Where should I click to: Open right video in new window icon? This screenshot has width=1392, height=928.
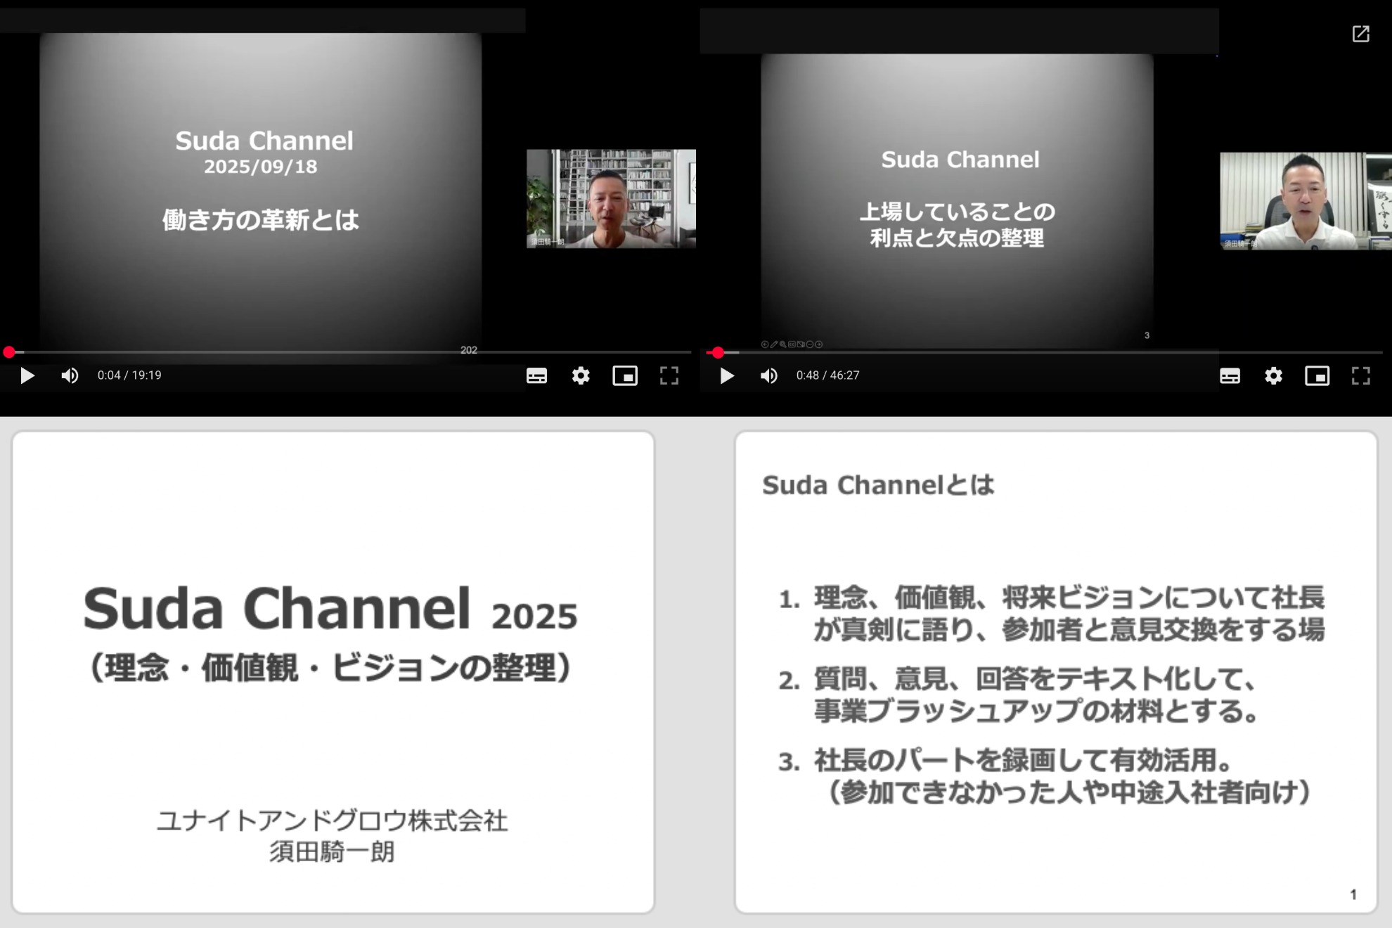[x=1361, y=34]
